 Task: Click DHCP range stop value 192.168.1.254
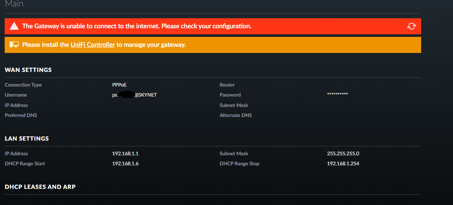pyautogui.click(x=343, y=163)
